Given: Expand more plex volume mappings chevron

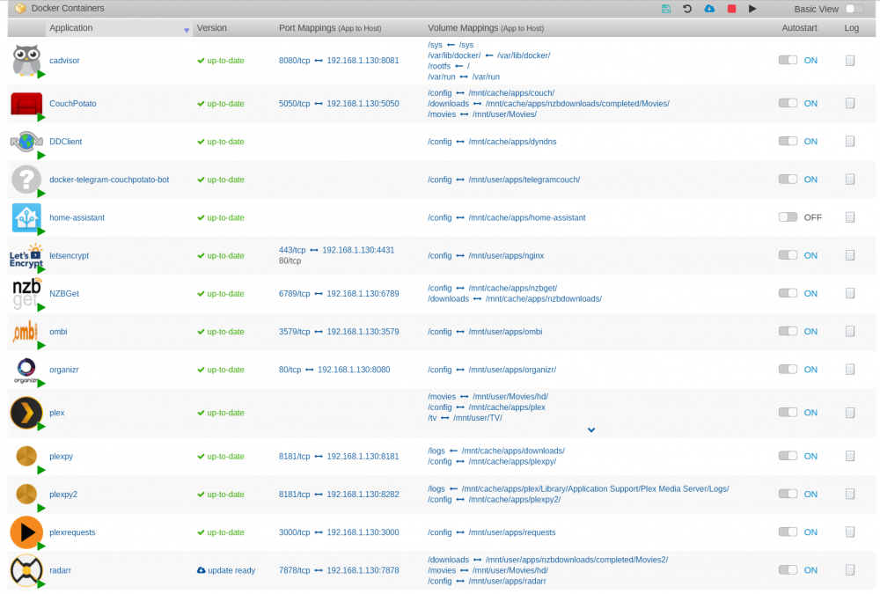Looking at the screenshot, I should pyautogui.click(x=591, y=430).
